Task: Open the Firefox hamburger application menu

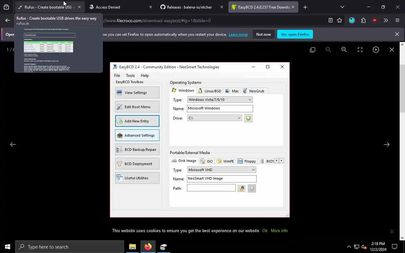Action: coord(397,21)
